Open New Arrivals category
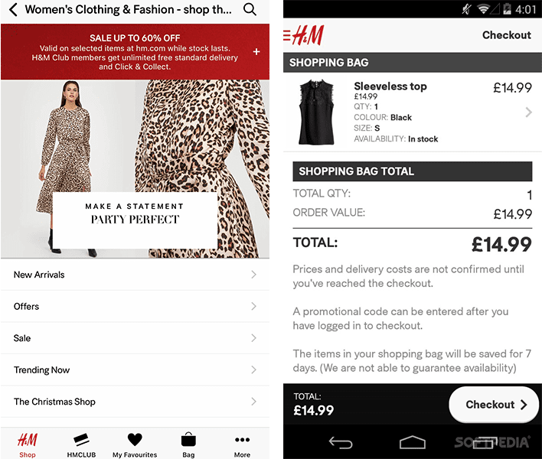The height and width of the screenshot is (459, 542). [135, 275]
